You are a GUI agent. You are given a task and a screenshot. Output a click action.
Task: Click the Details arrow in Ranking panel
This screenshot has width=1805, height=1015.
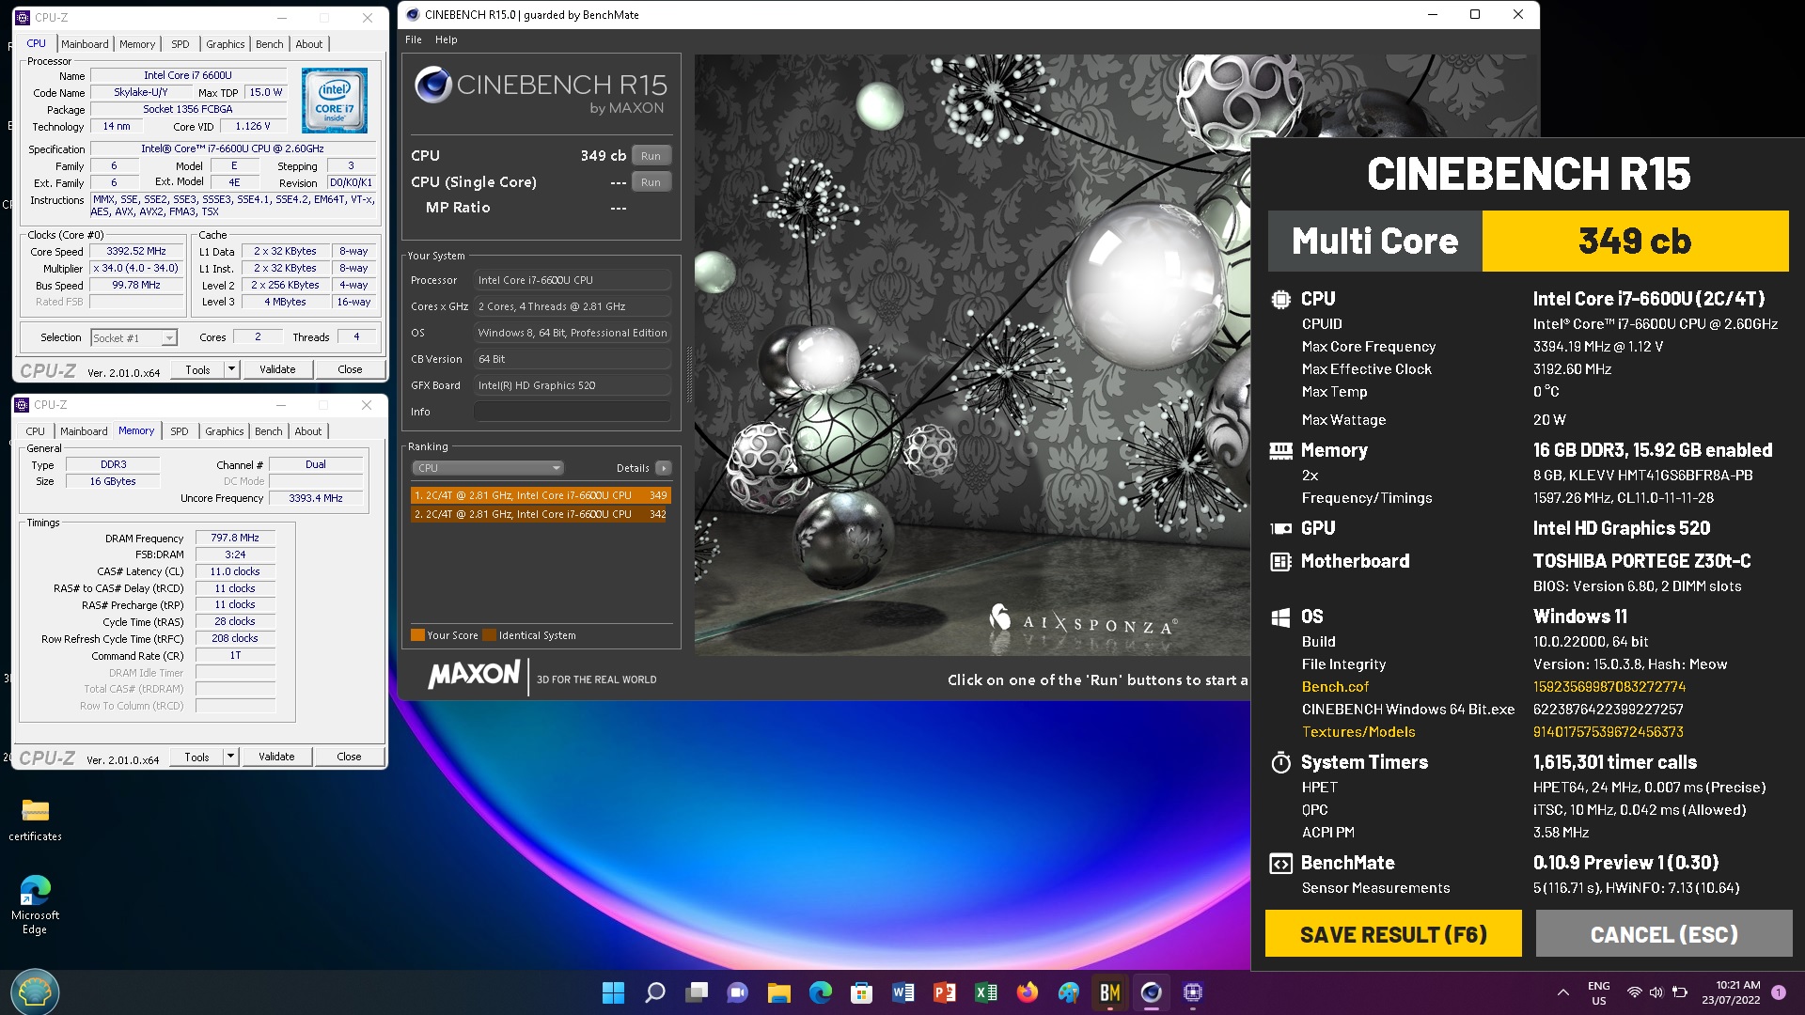[664, 468]
